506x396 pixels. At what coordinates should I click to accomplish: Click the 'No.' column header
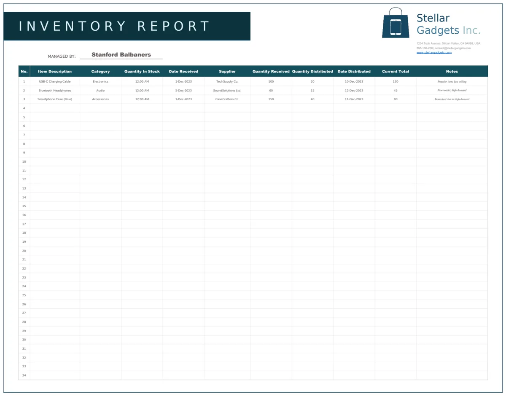coord(24,71)
